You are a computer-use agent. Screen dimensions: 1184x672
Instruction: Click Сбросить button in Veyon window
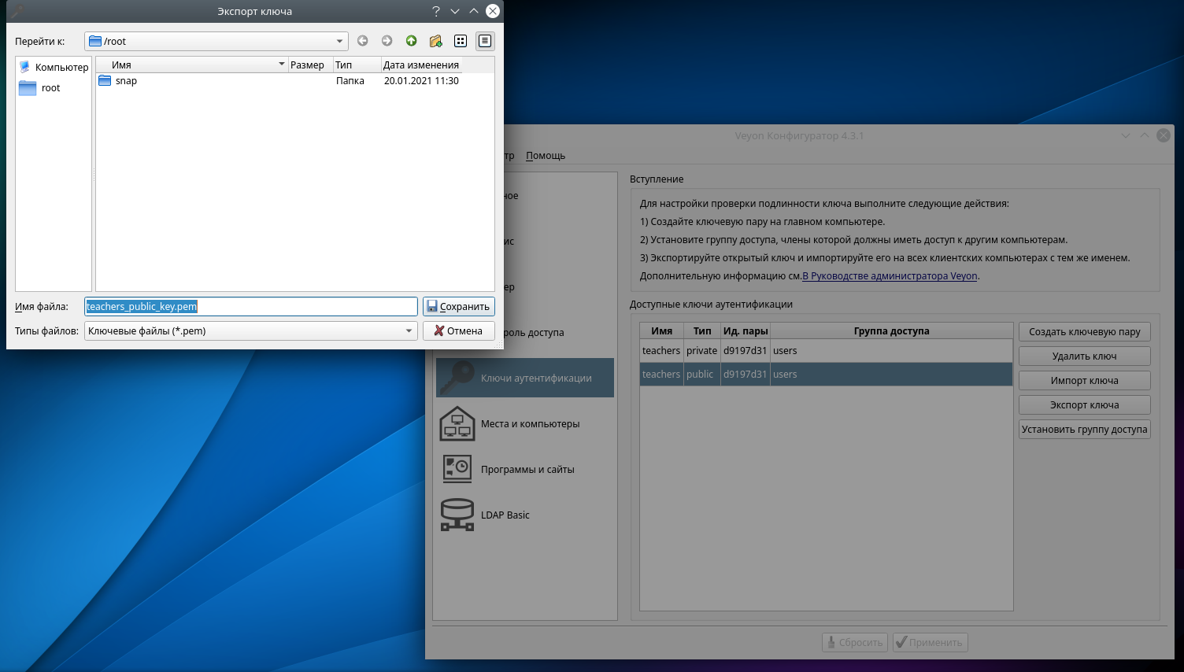point(855,643)
